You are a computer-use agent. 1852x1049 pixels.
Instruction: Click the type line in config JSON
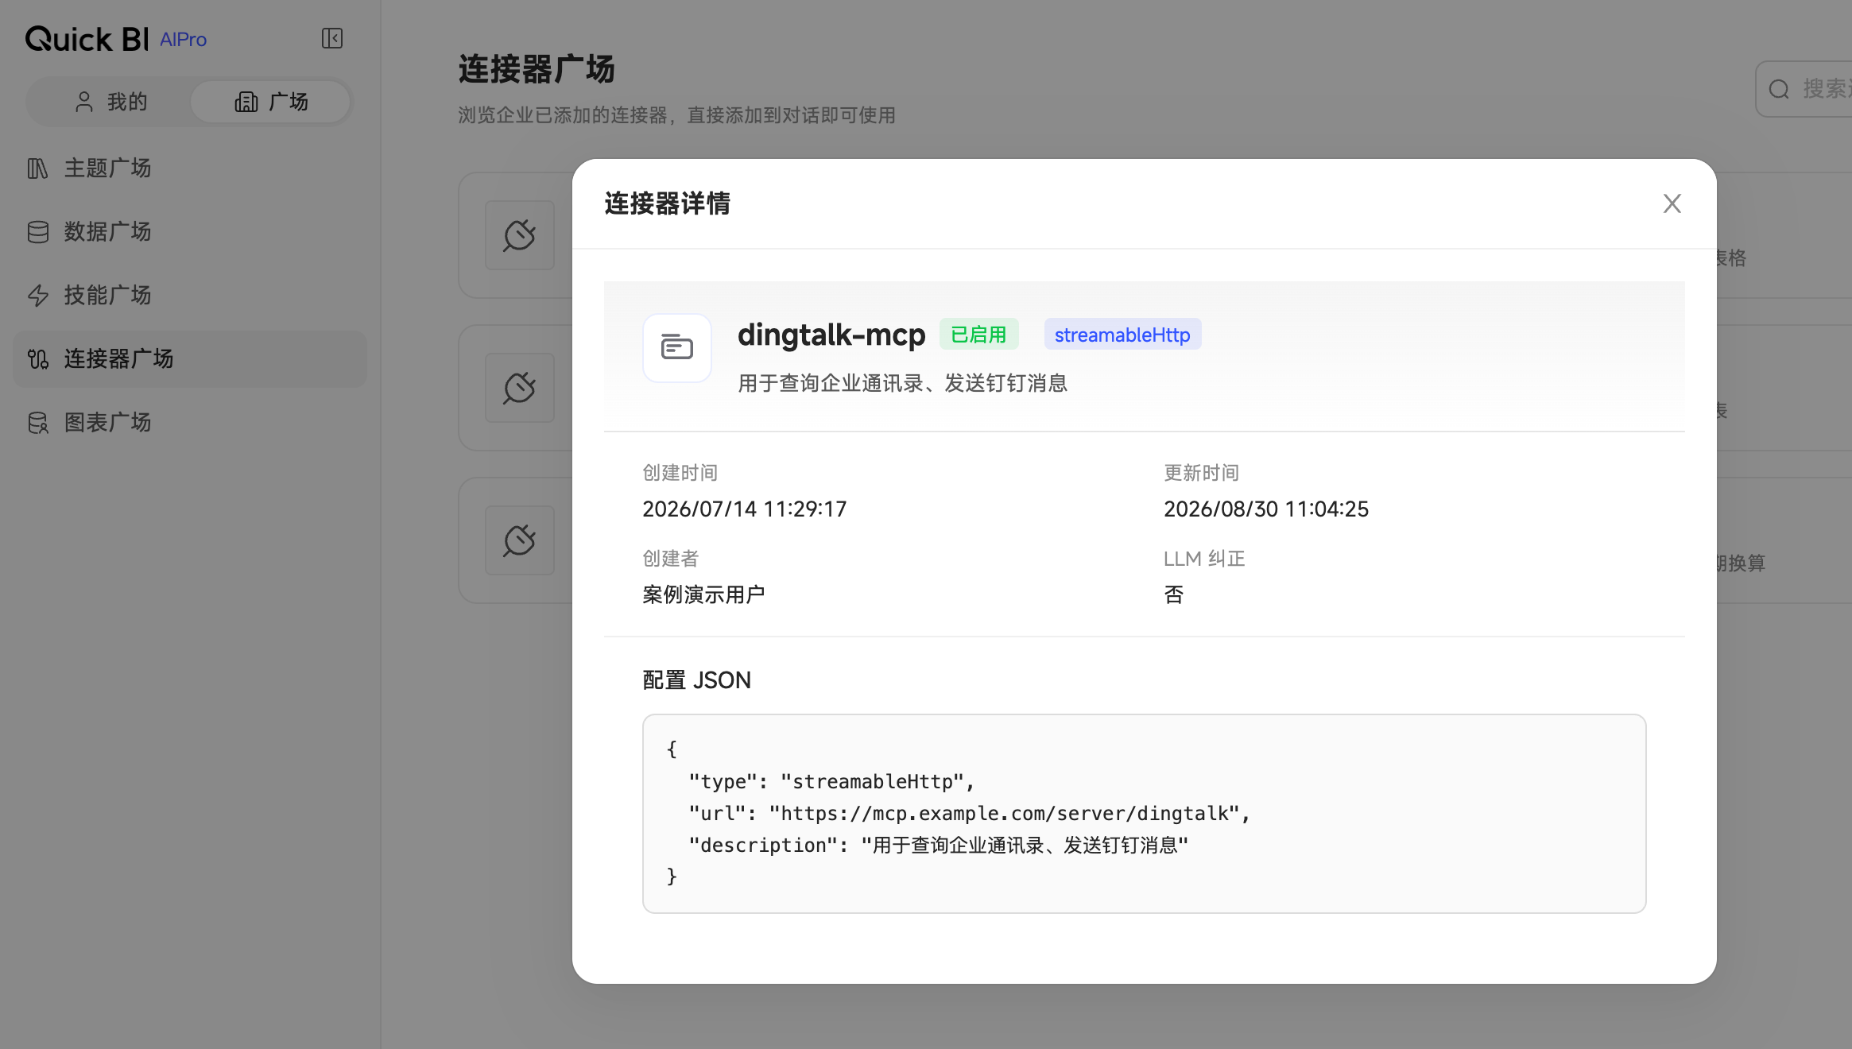(831, 781)
